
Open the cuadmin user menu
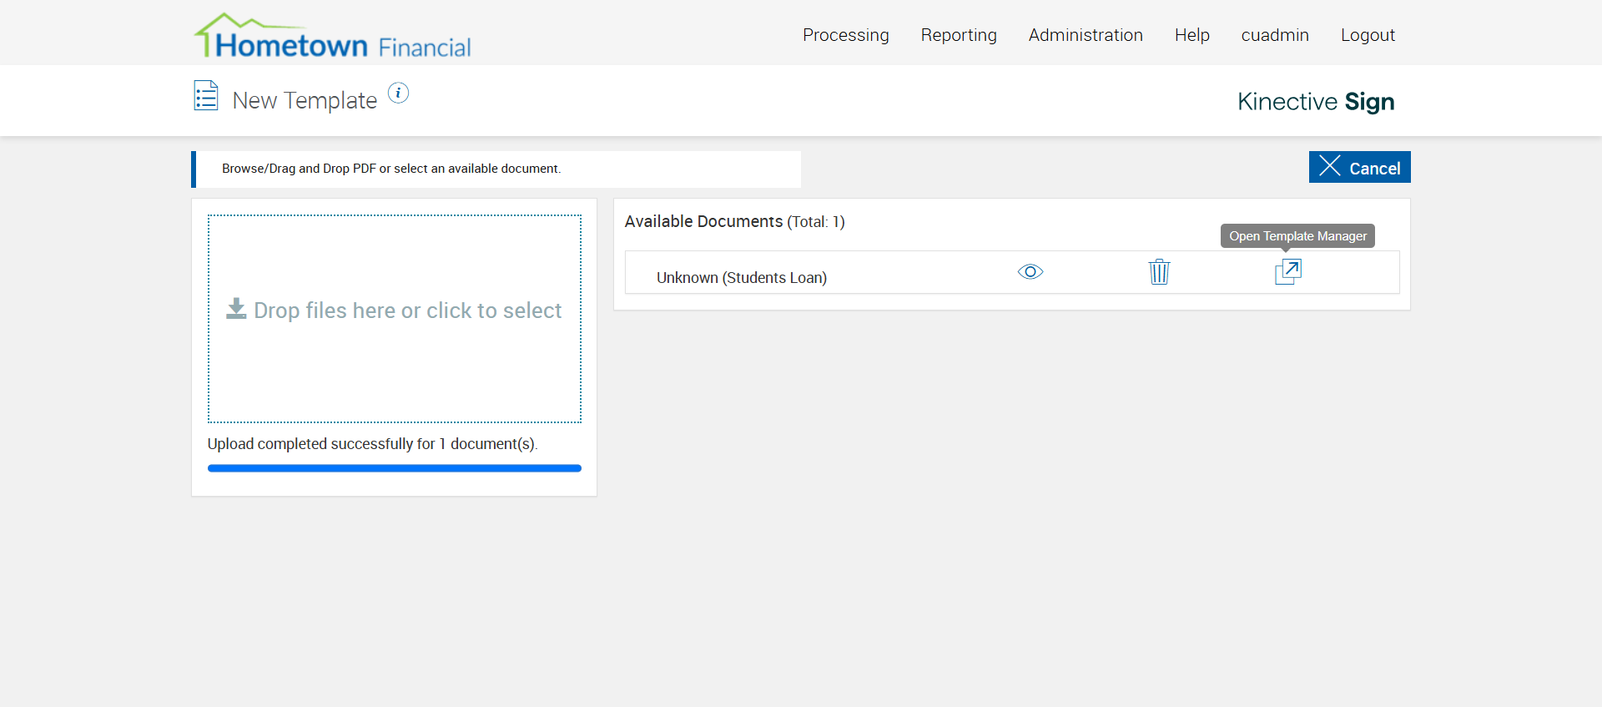pos(1274,35)
